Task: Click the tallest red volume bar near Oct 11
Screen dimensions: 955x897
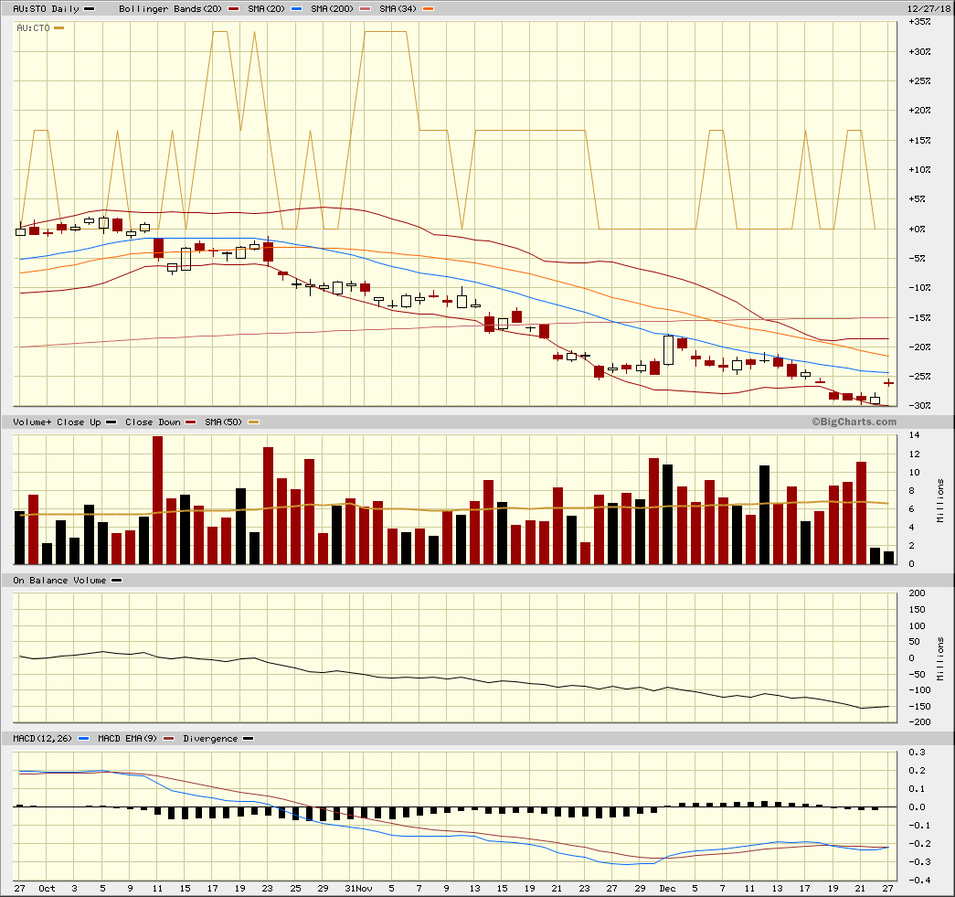Action: pyautogui.click(x=158, y=500)
